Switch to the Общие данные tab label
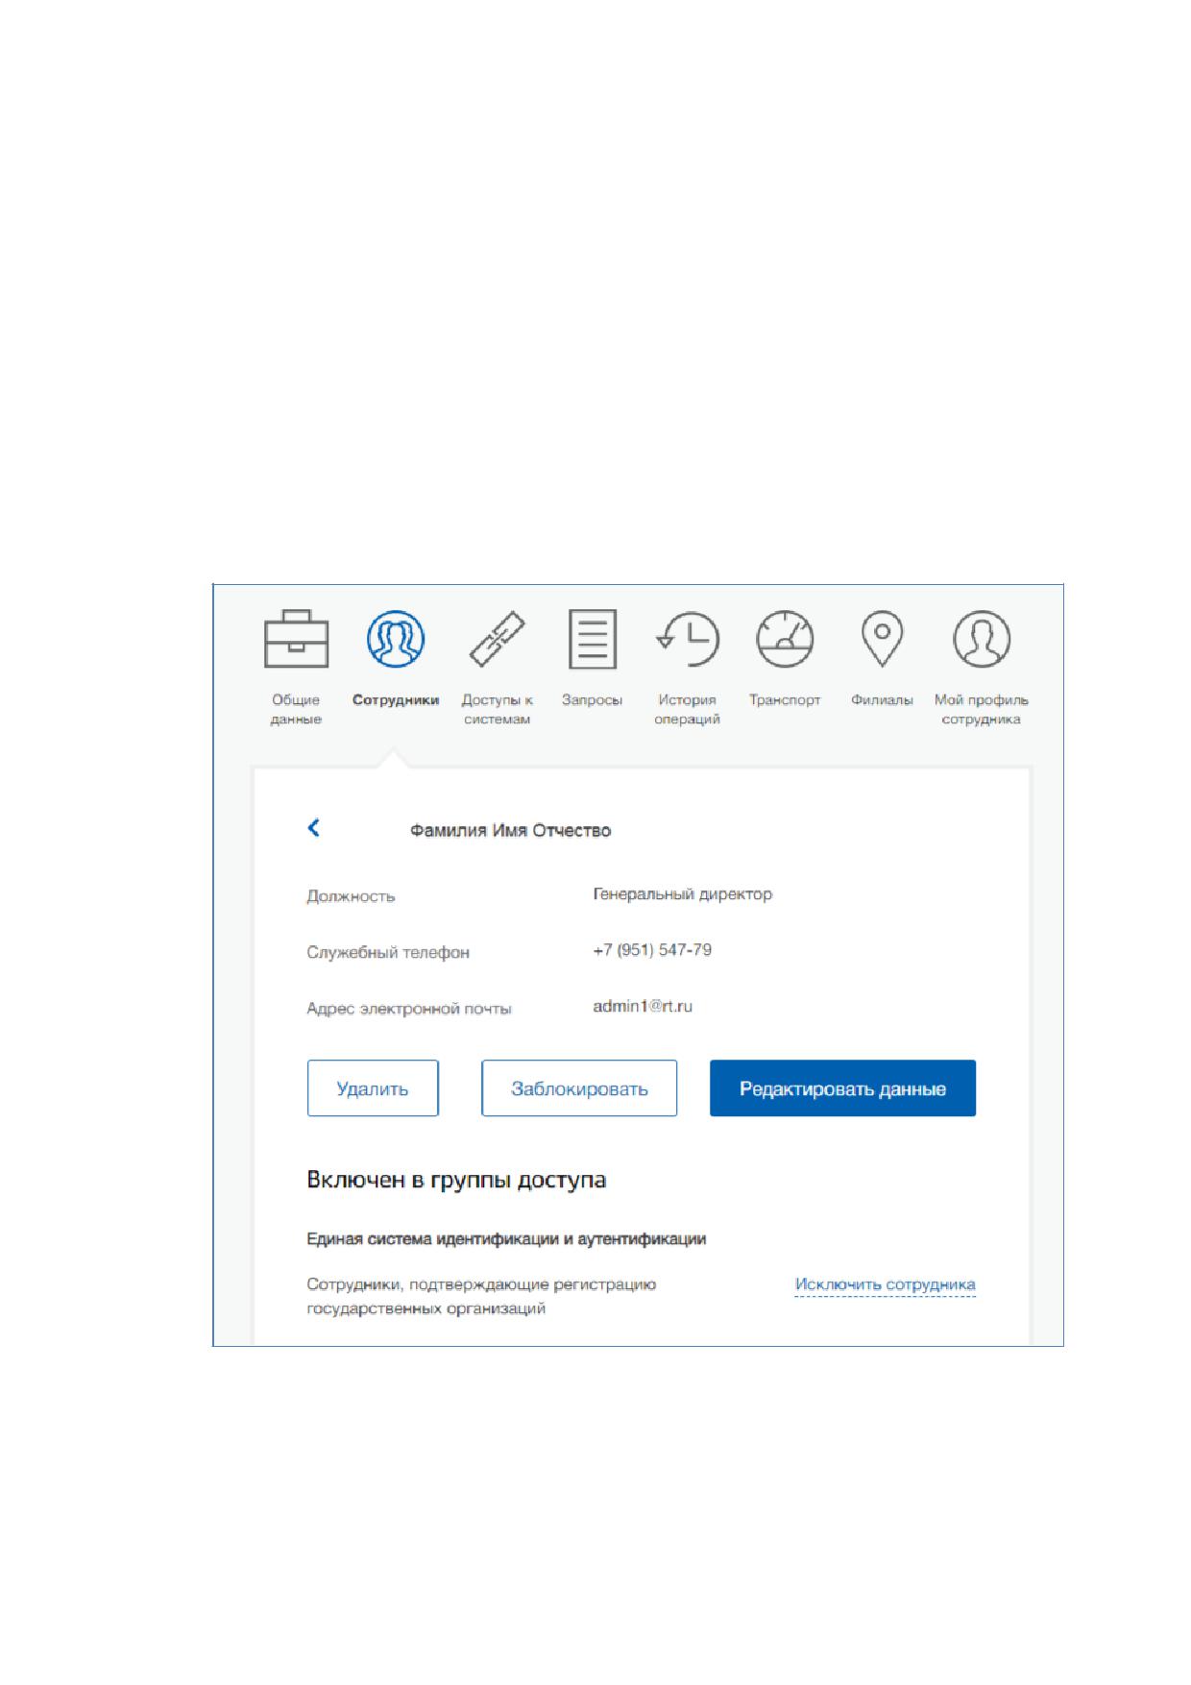 pyautogui.click(x=296, y=709)
